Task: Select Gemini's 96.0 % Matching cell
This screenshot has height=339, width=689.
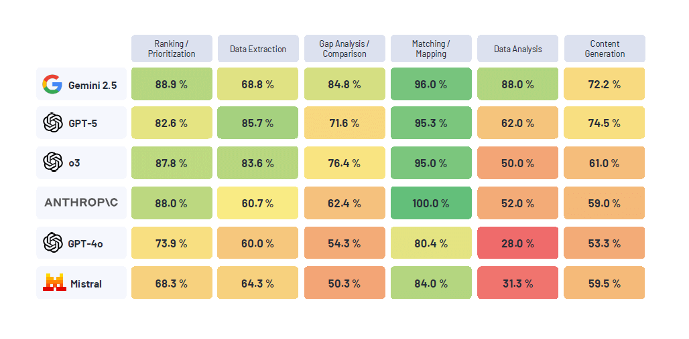Action: pos(430,84)
